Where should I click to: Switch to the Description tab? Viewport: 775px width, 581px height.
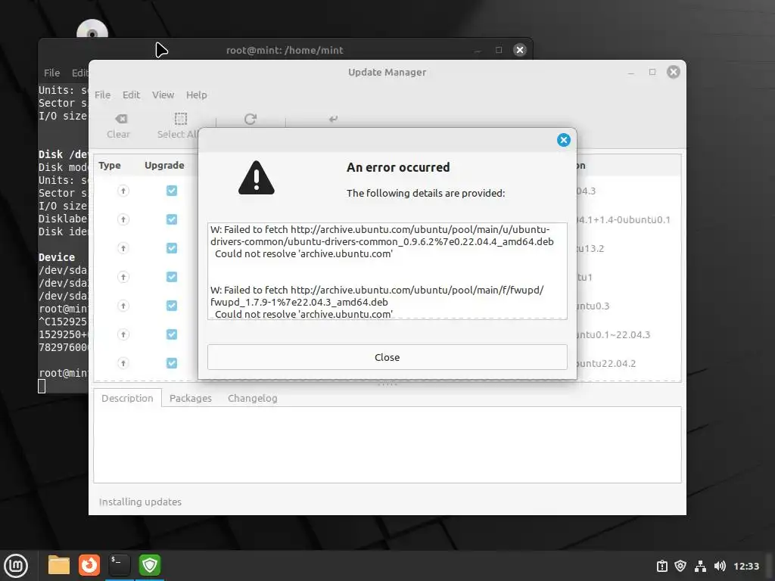(127, 398)
